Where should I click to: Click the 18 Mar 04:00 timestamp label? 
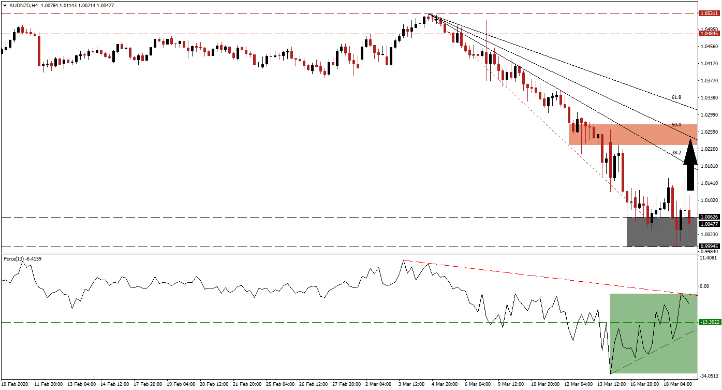[678, 385]
